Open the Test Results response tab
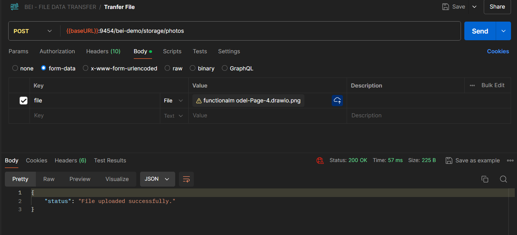 click(110, 161)
